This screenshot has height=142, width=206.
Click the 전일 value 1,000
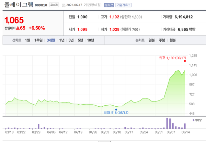82,17
